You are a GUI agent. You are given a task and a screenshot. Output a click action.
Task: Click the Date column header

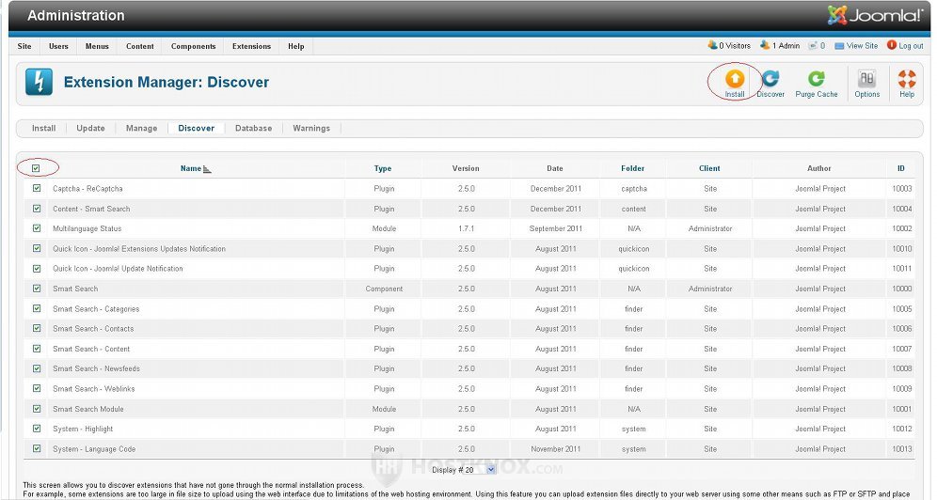point(554,168)
